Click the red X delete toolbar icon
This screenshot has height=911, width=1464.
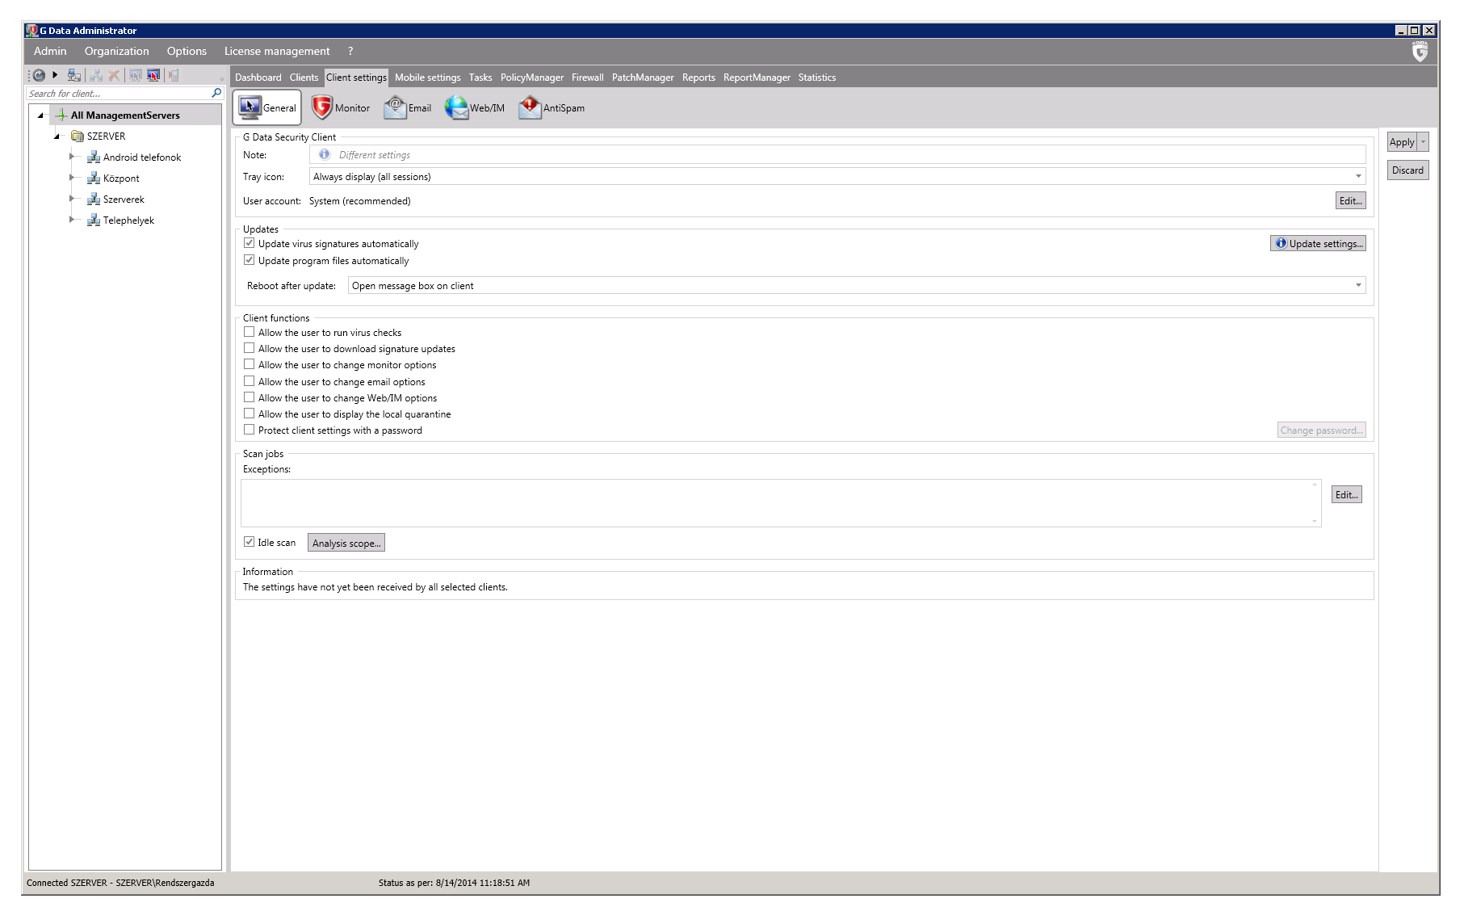tap(114, 75)
